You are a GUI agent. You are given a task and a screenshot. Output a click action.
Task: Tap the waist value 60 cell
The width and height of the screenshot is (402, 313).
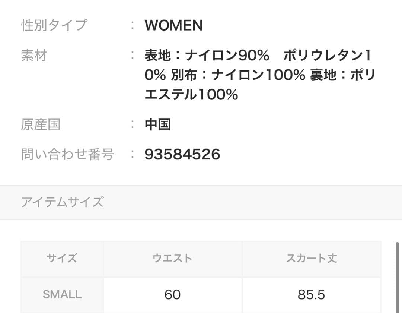click(x=172, y=294)
